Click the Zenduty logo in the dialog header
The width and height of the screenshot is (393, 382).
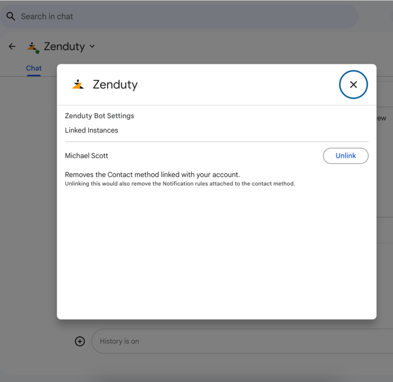78,84
